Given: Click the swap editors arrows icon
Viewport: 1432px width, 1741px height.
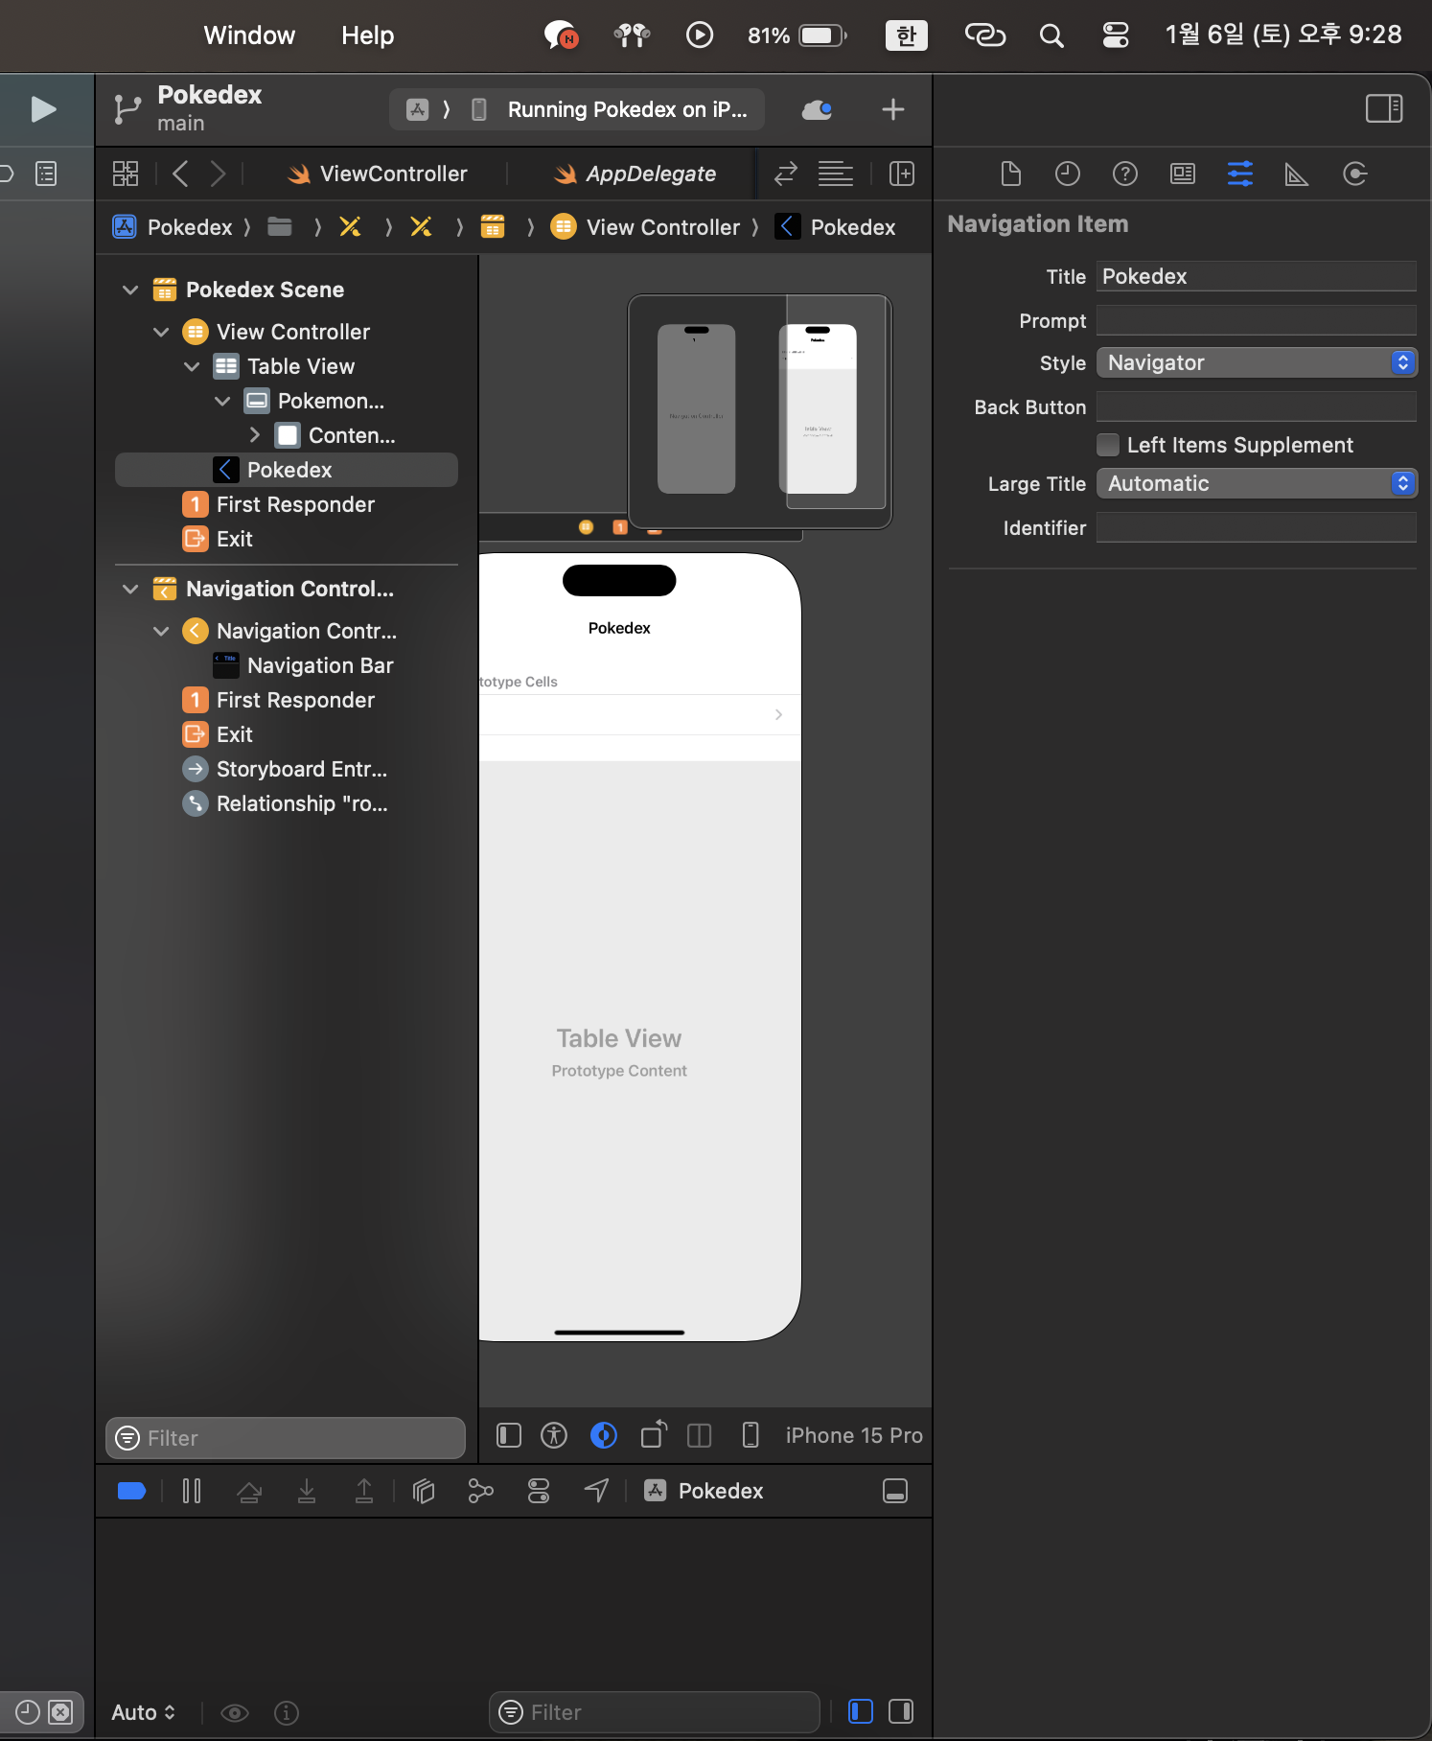Looking at the screenshot, I should [x=786, y=174].
